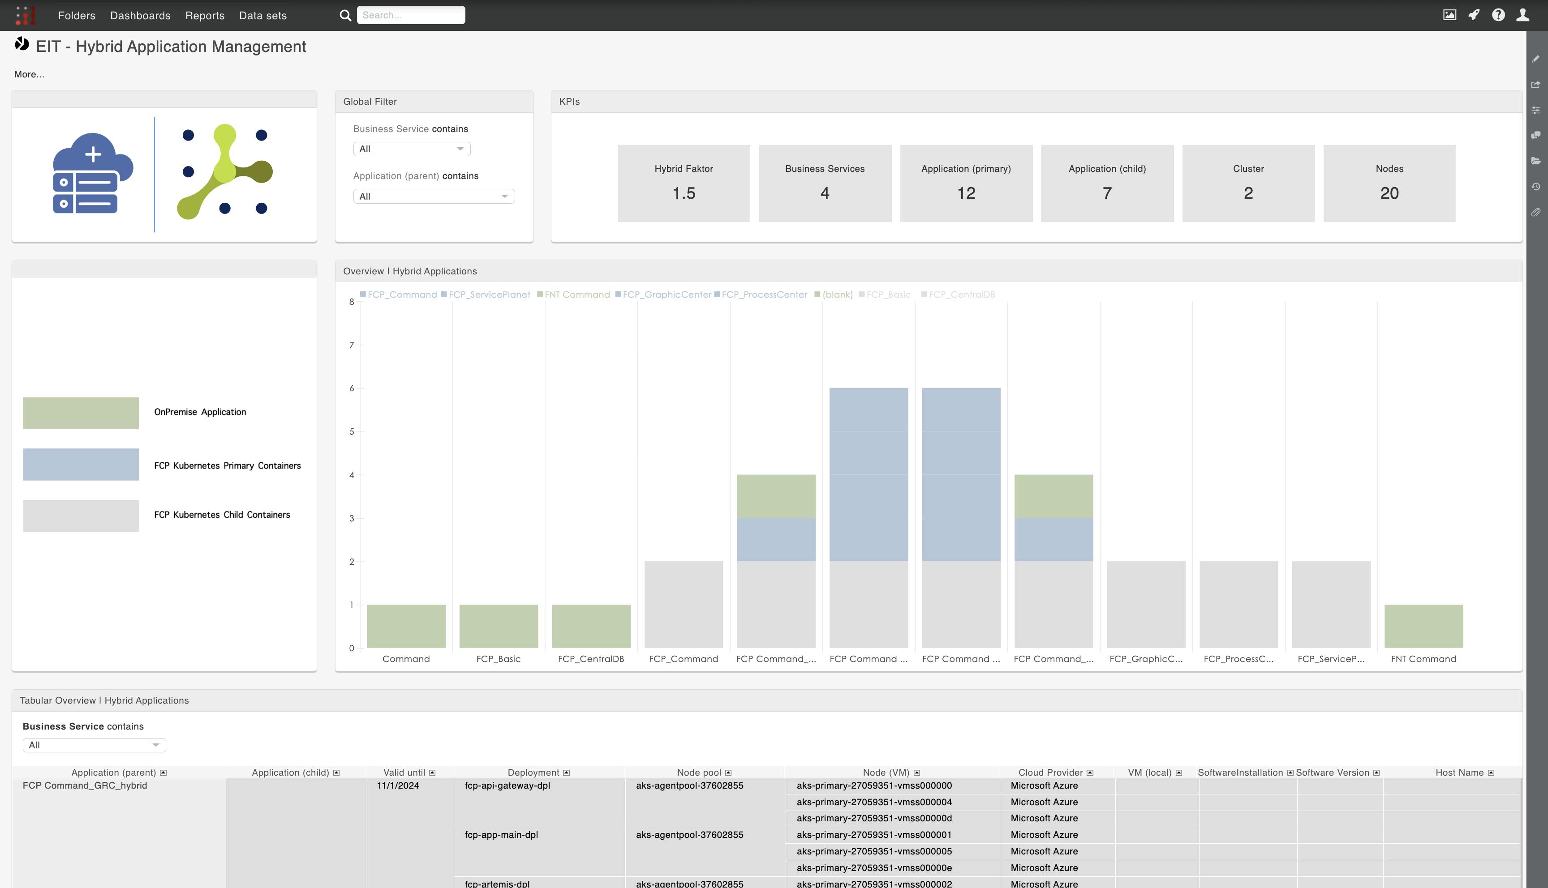The image size is (1548, 888).
Task: Open the help question mark icon
Action: tap(1499, 15)
